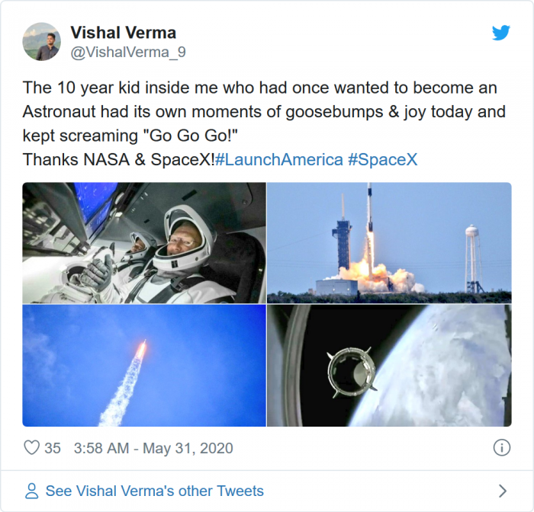Viewport: 534px width, 512px height.
Task: Click See Vishal Verma's other Tweets
Action: [154, 491]
